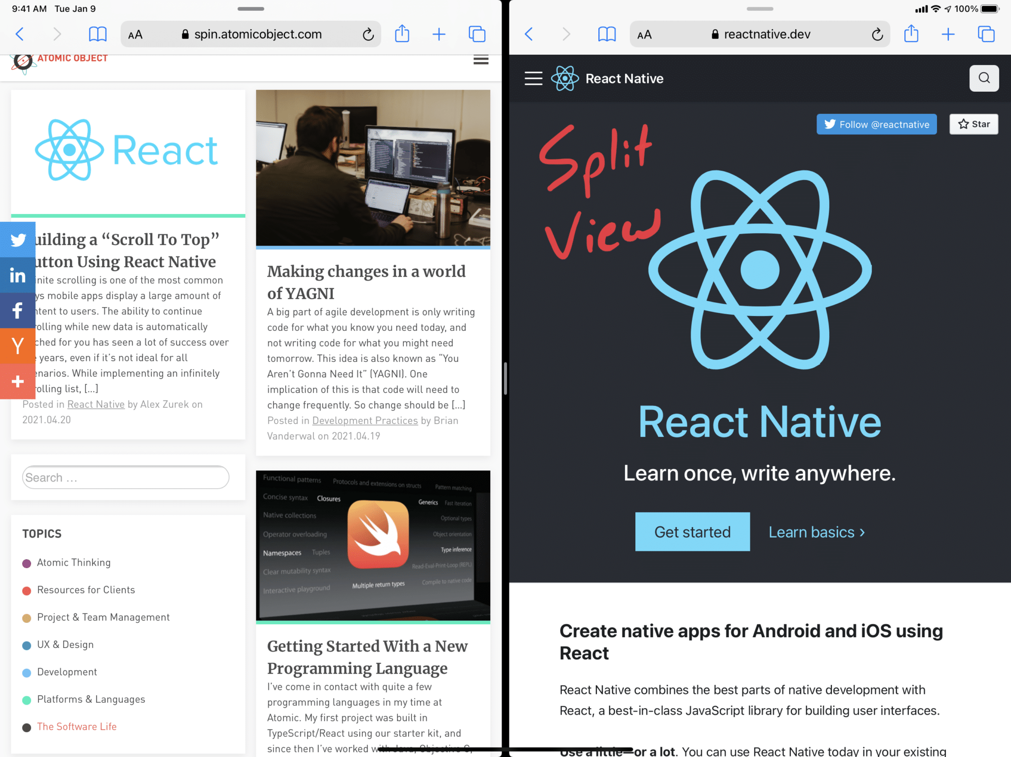Share article on Hacker News sidebar button
1011x757 pixels.
click(x=18, y=346)
